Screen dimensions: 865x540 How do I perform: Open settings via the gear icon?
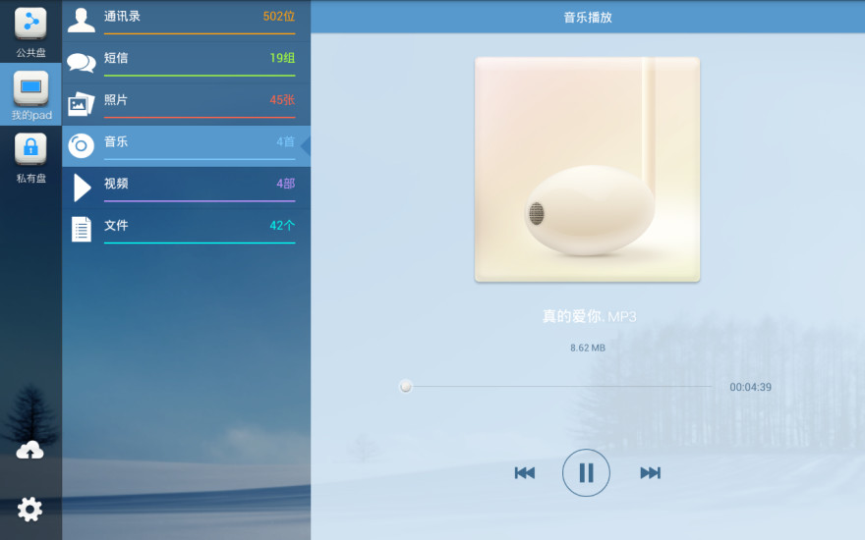point(30,509)
